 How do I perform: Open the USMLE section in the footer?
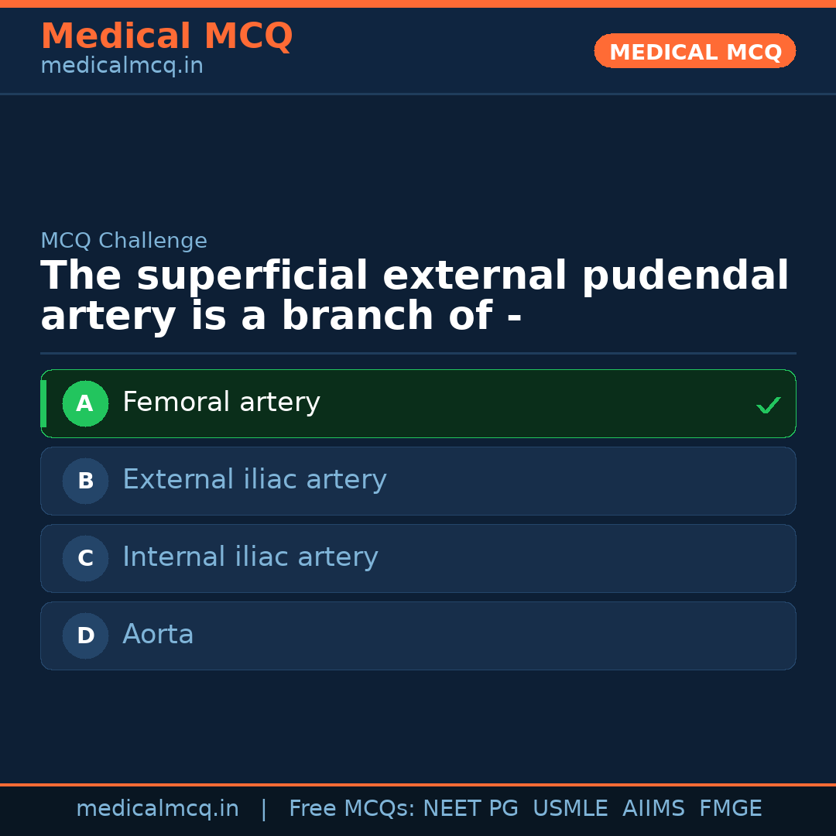570,808
